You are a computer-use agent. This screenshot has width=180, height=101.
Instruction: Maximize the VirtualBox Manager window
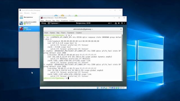pos(115,10)
